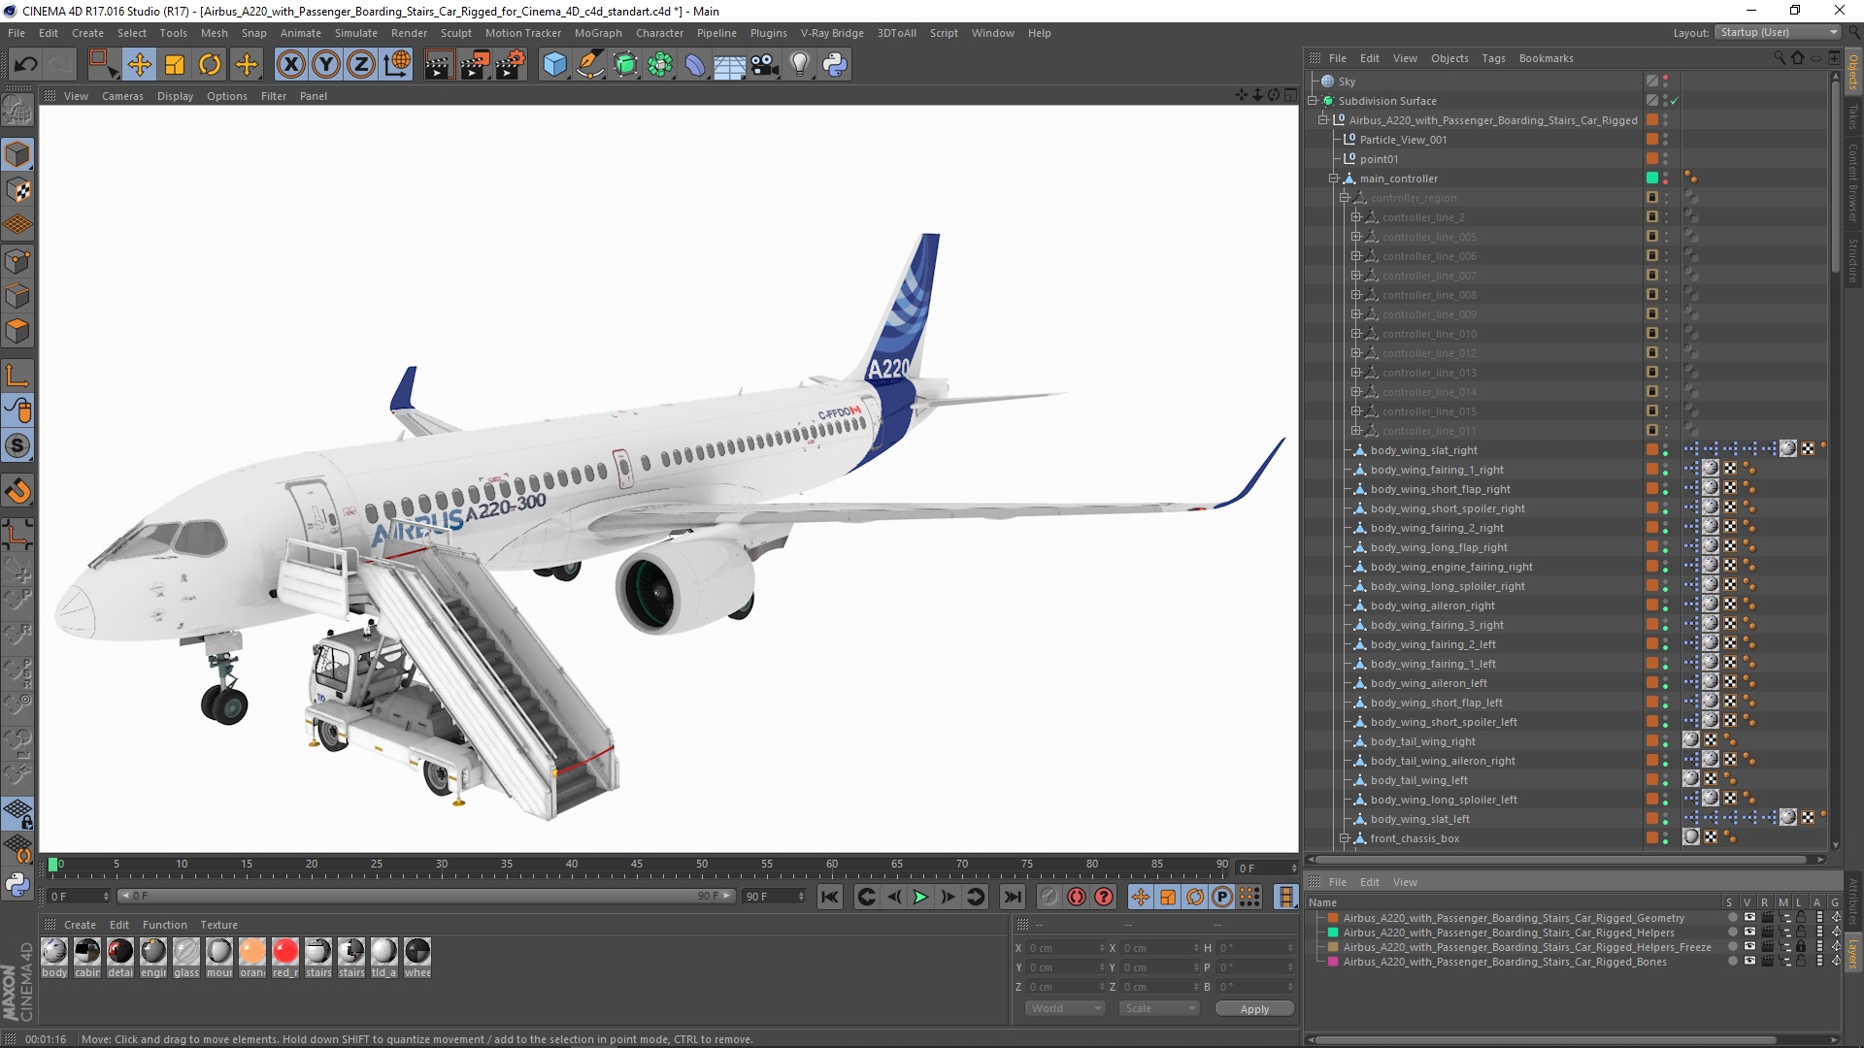Screen dimensions: 1864x1048
Task: Select the Move tool in top toolbar
Action: point(139,65)
